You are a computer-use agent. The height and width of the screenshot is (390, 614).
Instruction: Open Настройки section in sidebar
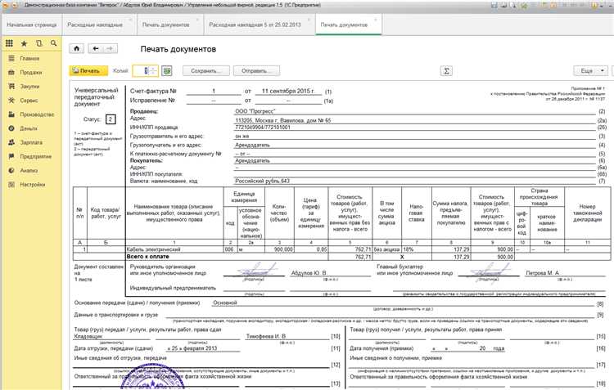(33, 185)
